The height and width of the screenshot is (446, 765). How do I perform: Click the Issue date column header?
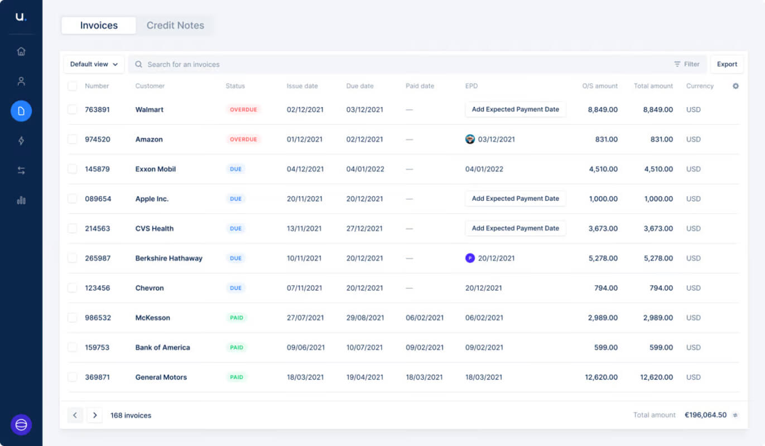pos(302,86)
